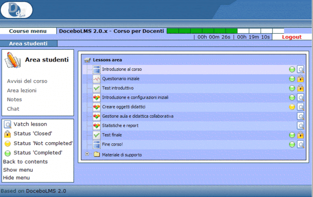Open Avvisi del corso in the sidebar

[27, 81]
